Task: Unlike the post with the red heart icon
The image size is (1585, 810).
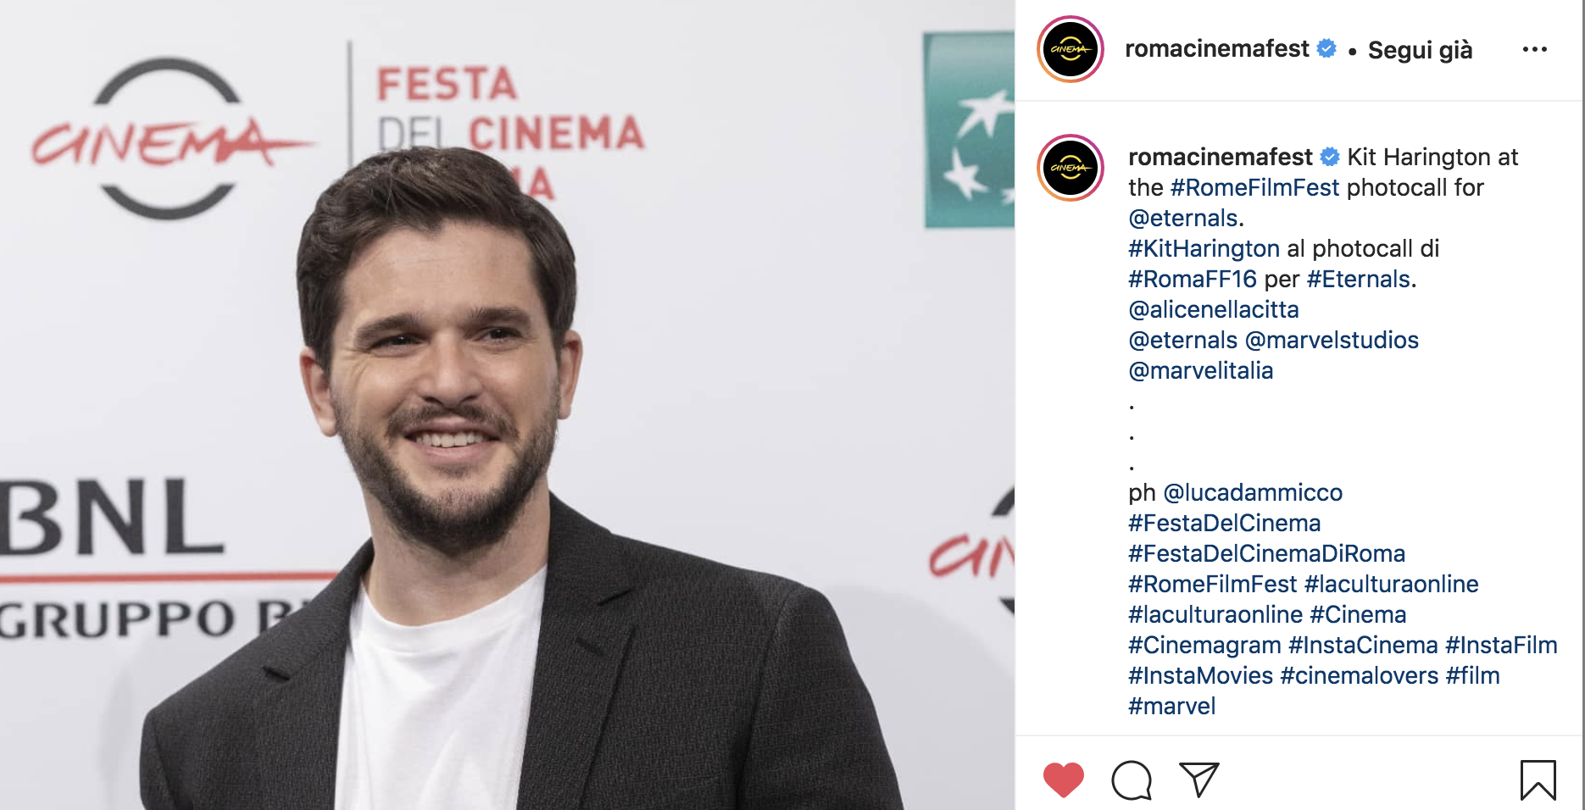Action: coord(1063,779)
